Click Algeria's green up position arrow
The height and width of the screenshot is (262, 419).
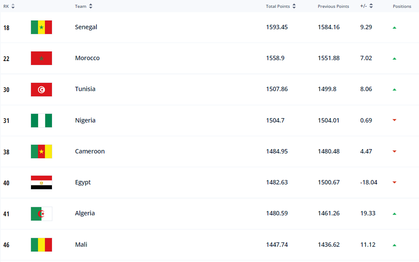pyautogui.click(x=395, y=214)
